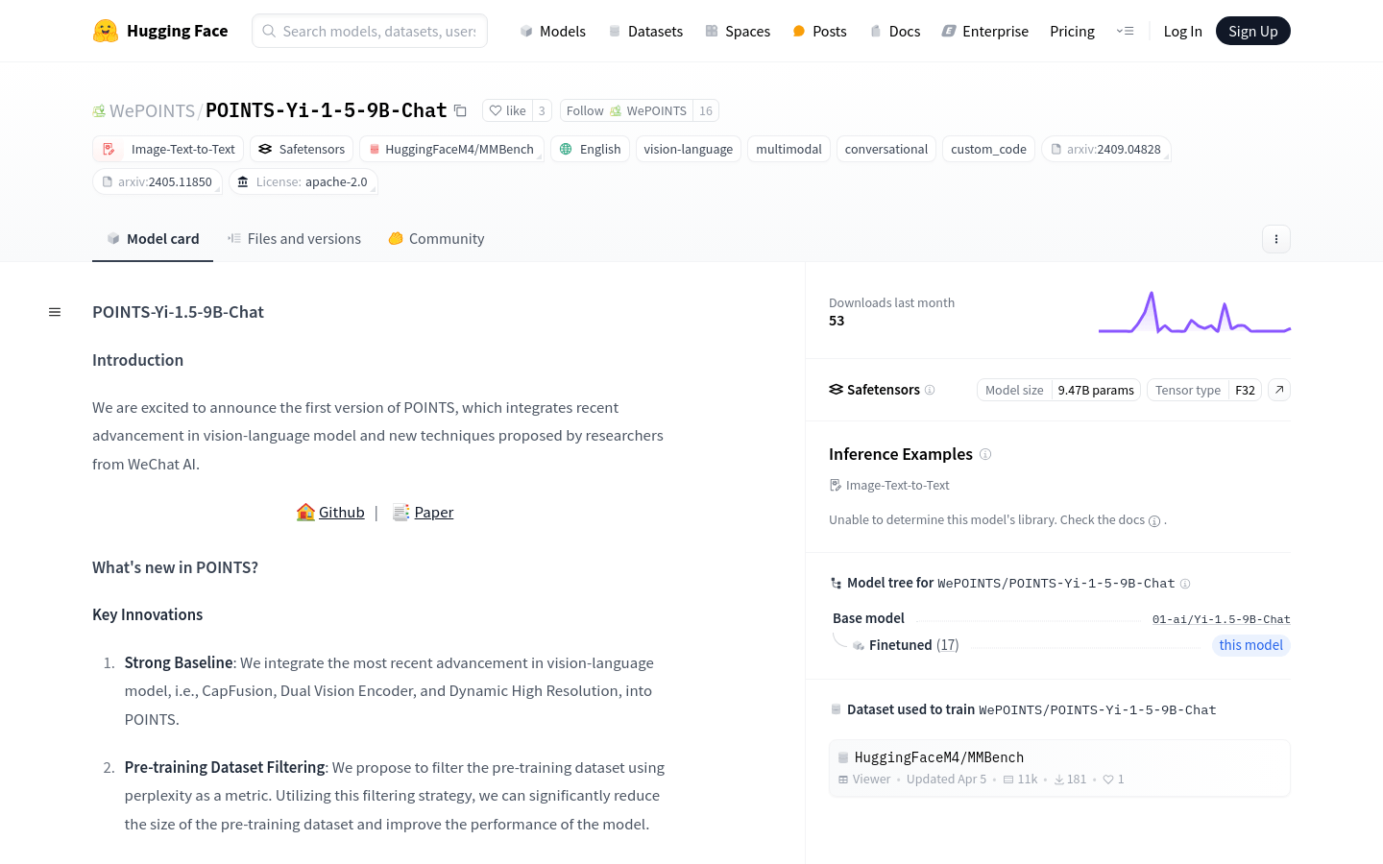Screen dimensions: 1383x864
Task: Click the 'this model' badge
Action: 1250,645
